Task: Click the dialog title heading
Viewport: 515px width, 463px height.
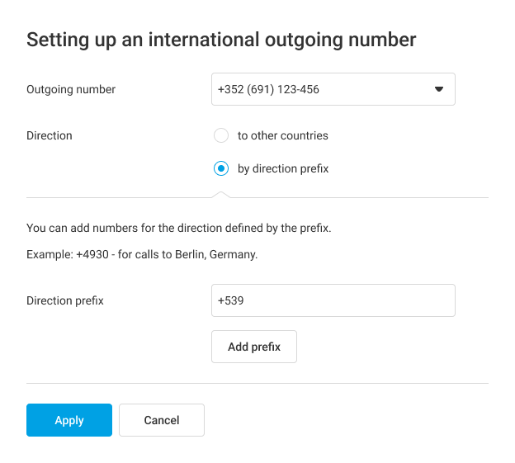Action: coord(221,39)
